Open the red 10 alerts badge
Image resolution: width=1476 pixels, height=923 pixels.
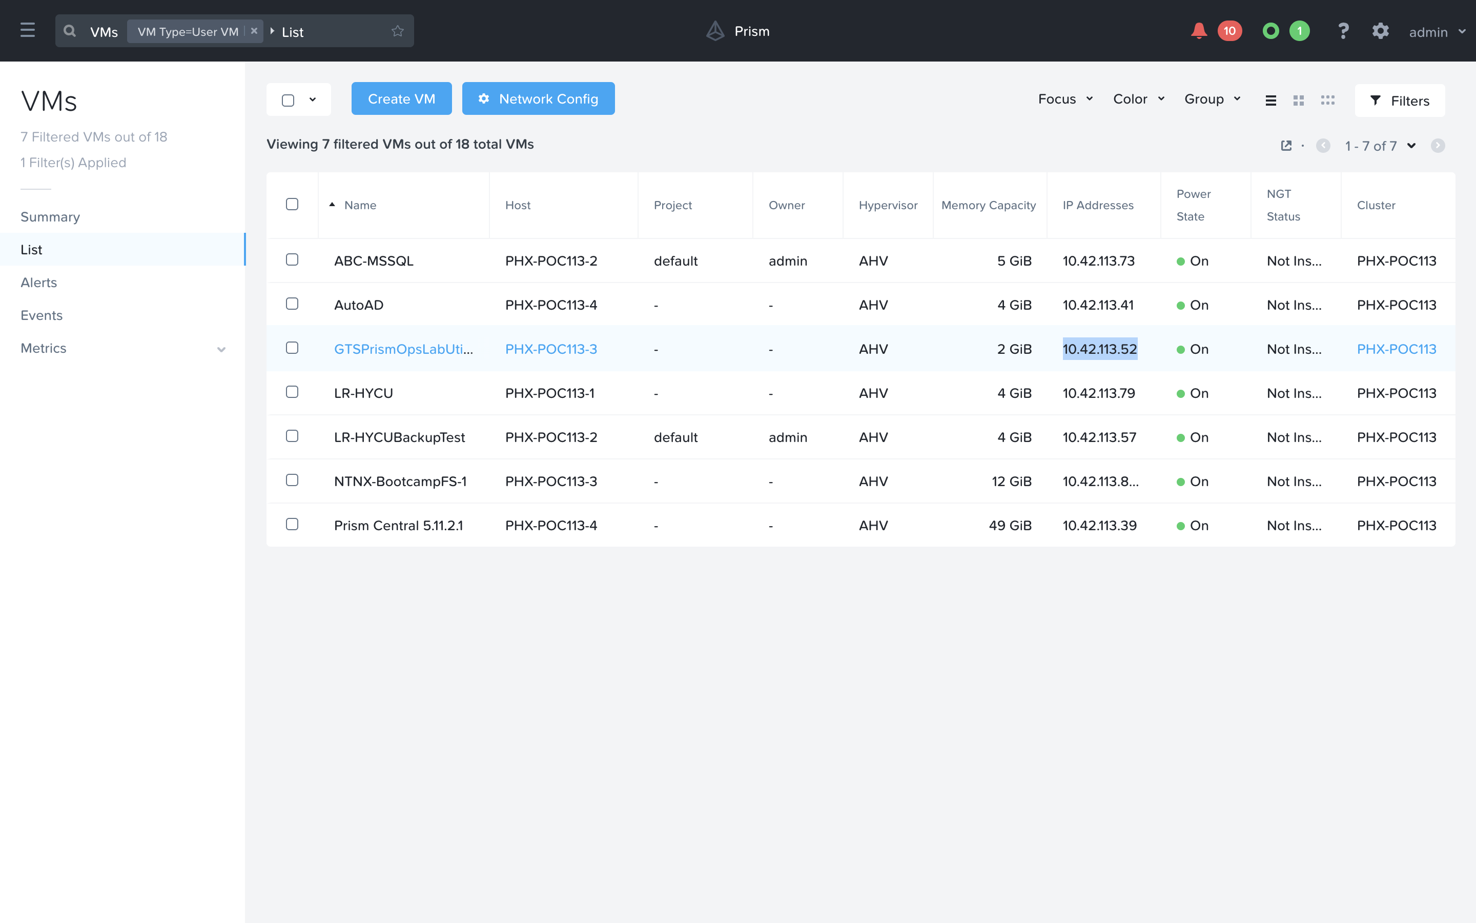tap(1229, 31)
